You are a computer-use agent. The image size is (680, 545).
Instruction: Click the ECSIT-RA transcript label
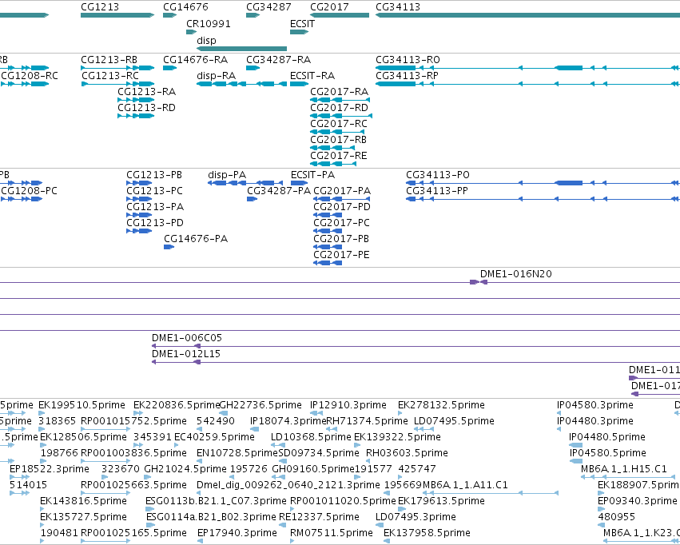(312, 76)
